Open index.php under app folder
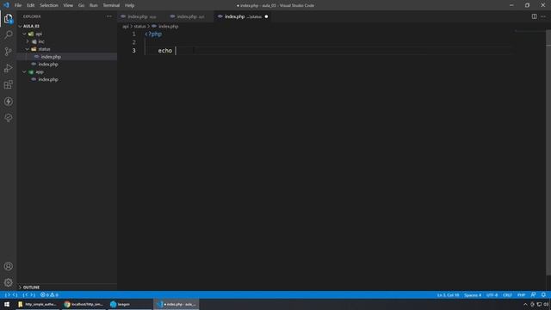The width and height of the screenshot is (551, 310). pos(48,79)
